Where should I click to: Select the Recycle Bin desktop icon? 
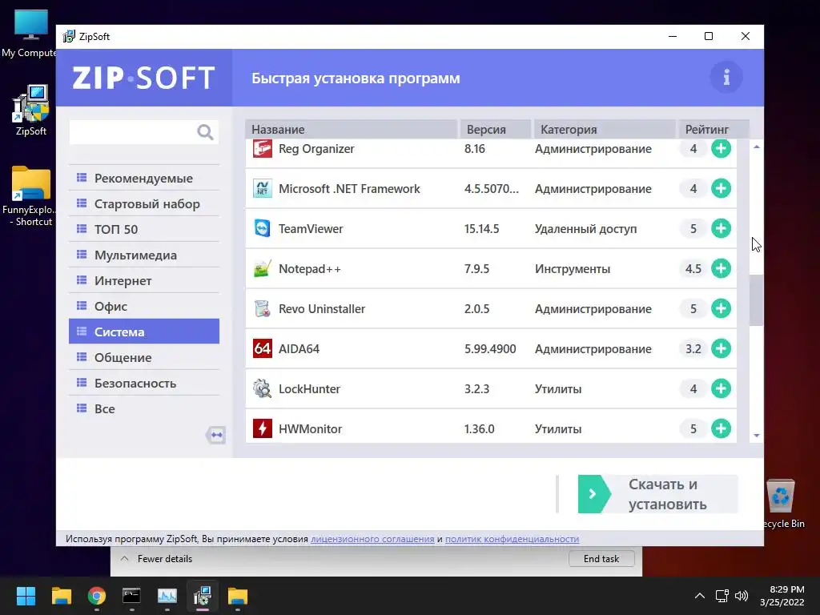(x=782, y=504)
